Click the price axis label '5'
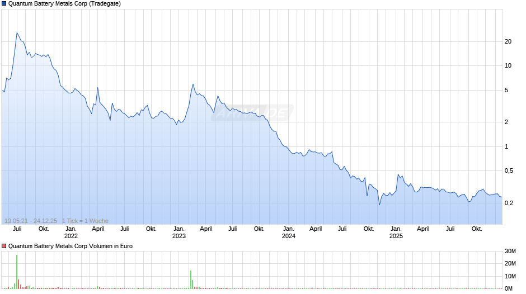 tap(506, 90)
